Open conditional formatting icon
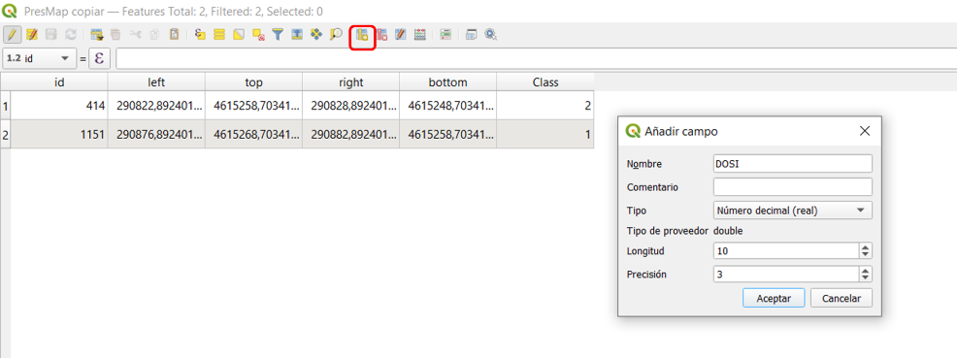 tap(445, 35)
